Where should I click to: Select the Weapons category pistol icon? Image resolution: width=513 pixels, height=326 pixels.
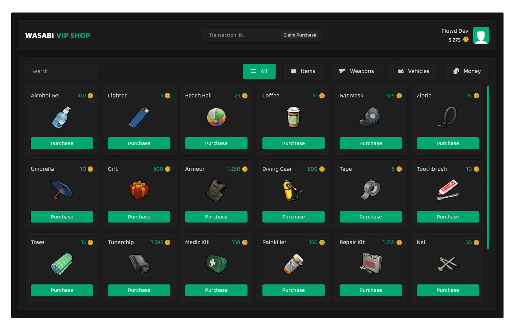(342, 71)
